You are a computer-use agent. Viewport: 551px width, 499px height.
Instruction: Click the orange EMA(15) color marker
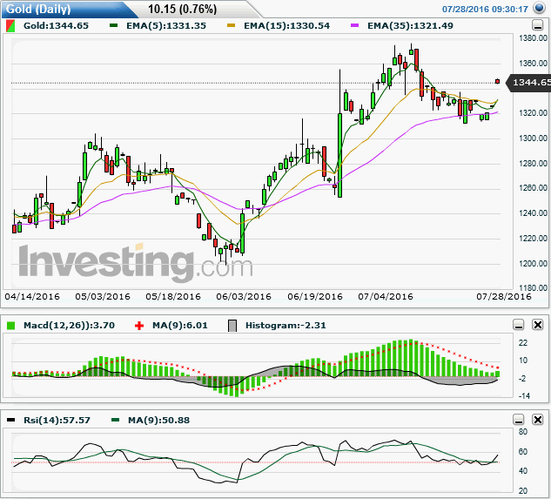point(232,25)
